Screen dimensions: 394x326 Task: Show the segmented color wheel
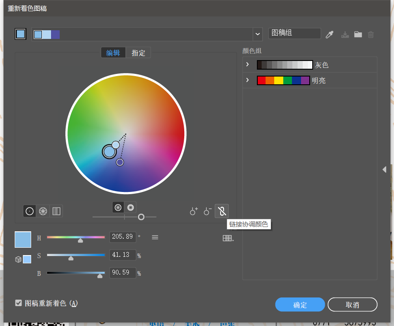coord(43,211)
